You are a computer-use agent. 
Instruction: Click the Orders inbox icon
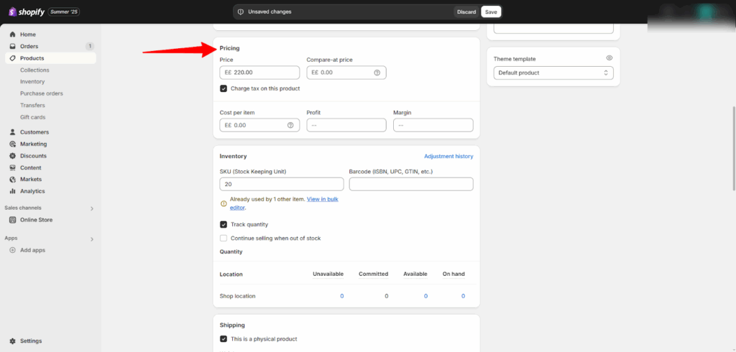(x=13, y=46)
